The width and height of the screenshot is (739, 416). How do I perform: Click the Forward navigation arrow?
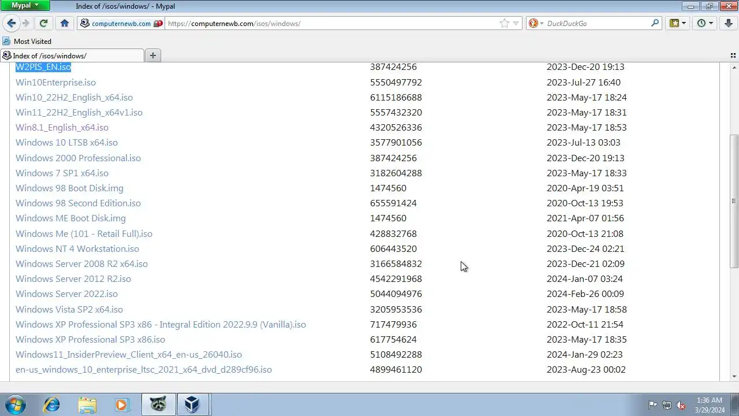[25, 23]
